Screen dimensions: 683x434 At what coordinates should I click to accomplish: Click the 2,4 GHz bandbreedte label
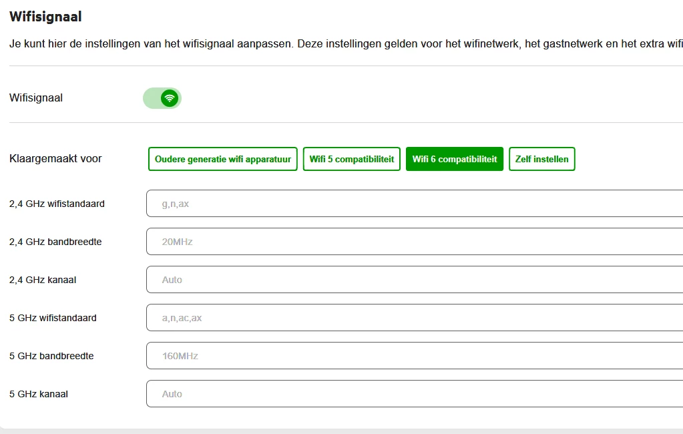pyautogui.click(x=55, y=242)
